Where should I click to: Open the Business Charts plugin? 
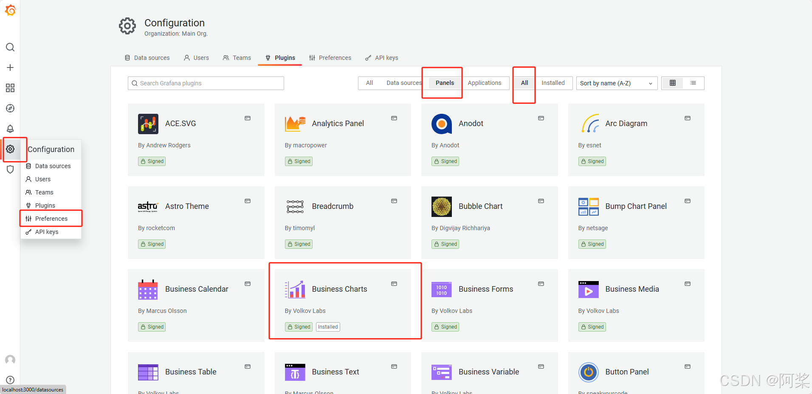[x=339, y=289]
